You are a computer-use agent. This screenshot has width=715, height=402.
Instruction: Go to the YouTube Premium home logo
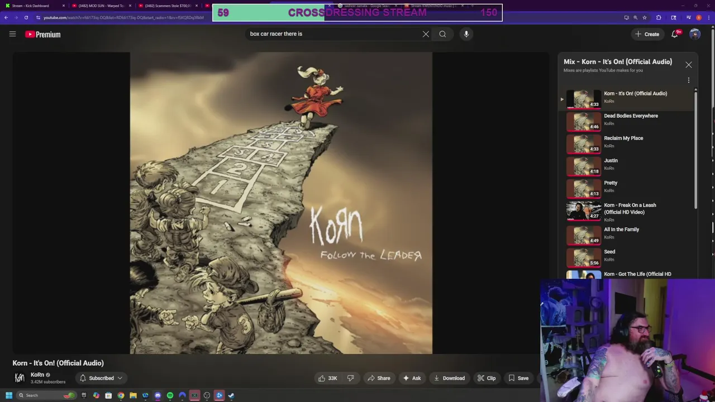42,34
